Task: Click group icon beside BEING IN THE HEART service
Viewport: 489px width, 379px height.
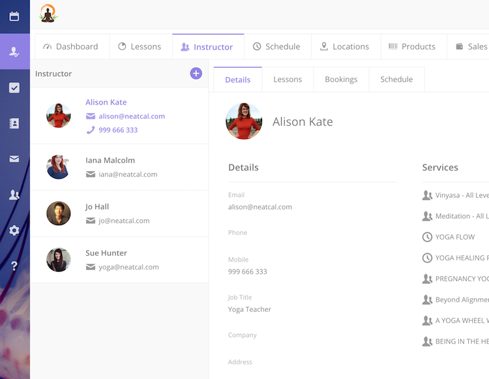Action: point(427,342)
